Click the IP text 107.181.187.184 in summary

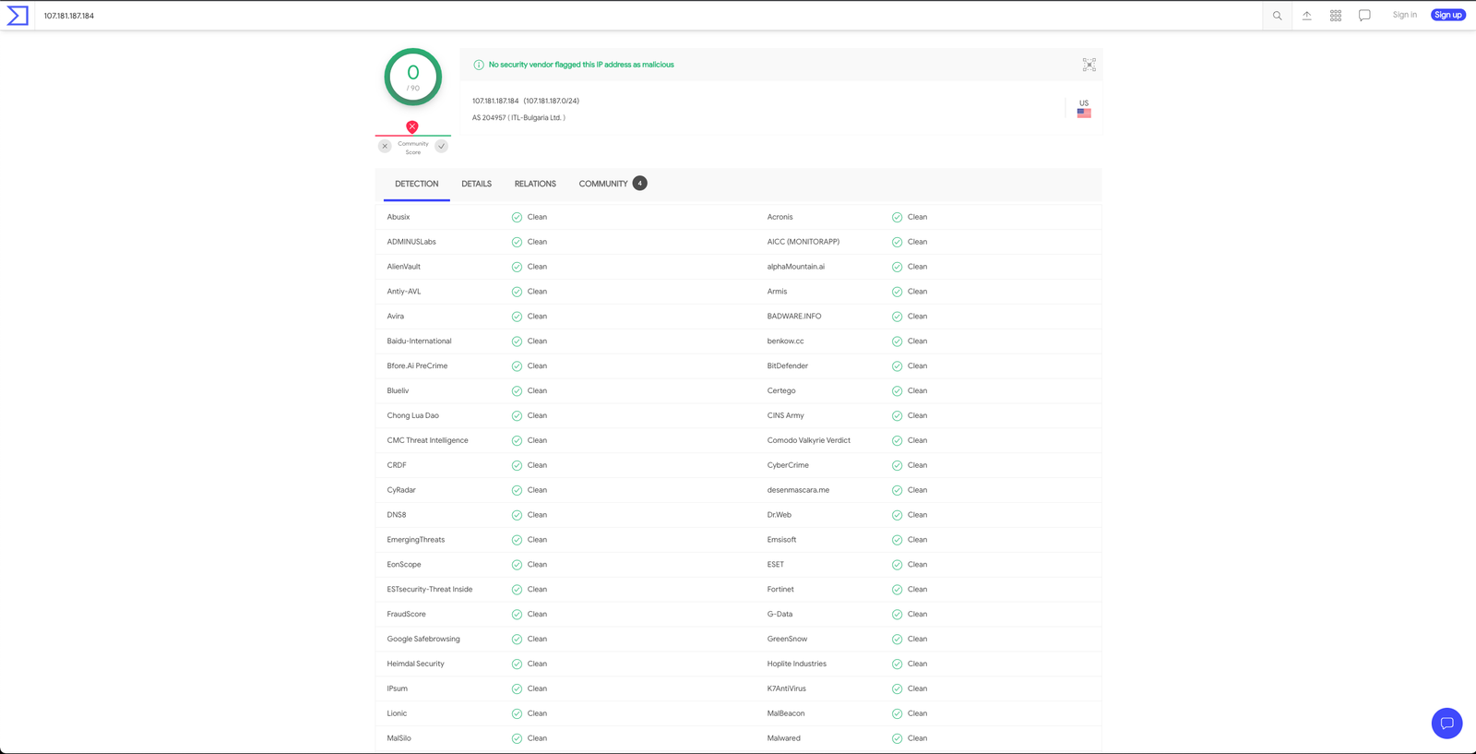click(x=495, y=101)
